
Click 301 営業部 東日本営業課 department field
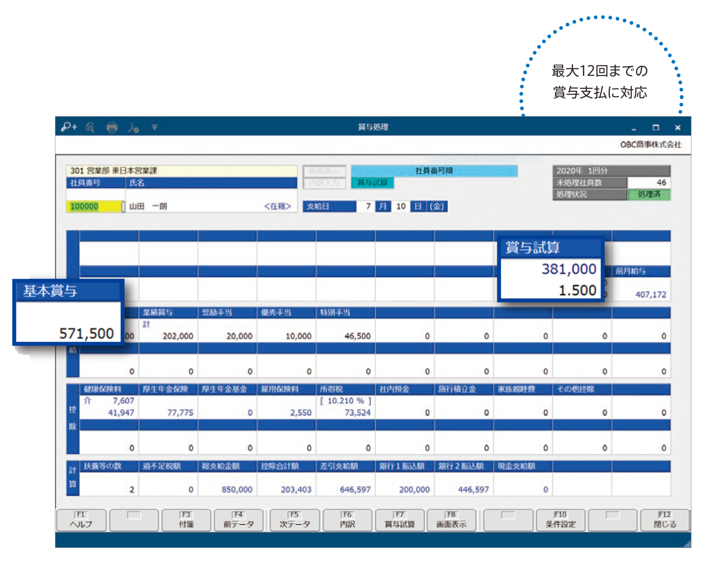coord(182,171)
